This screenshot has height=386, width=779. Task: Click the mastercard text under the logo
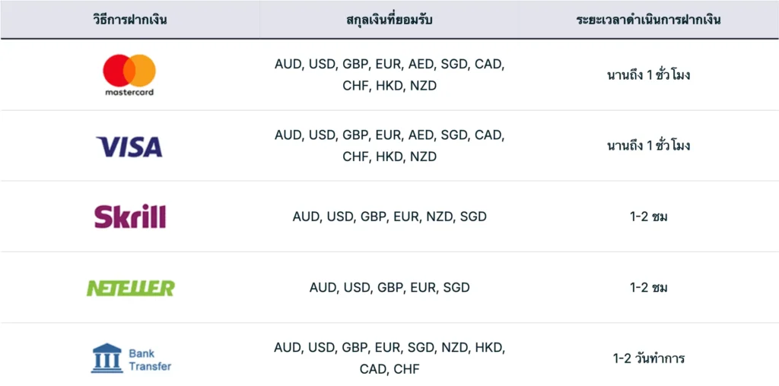[x=129, y=92]
